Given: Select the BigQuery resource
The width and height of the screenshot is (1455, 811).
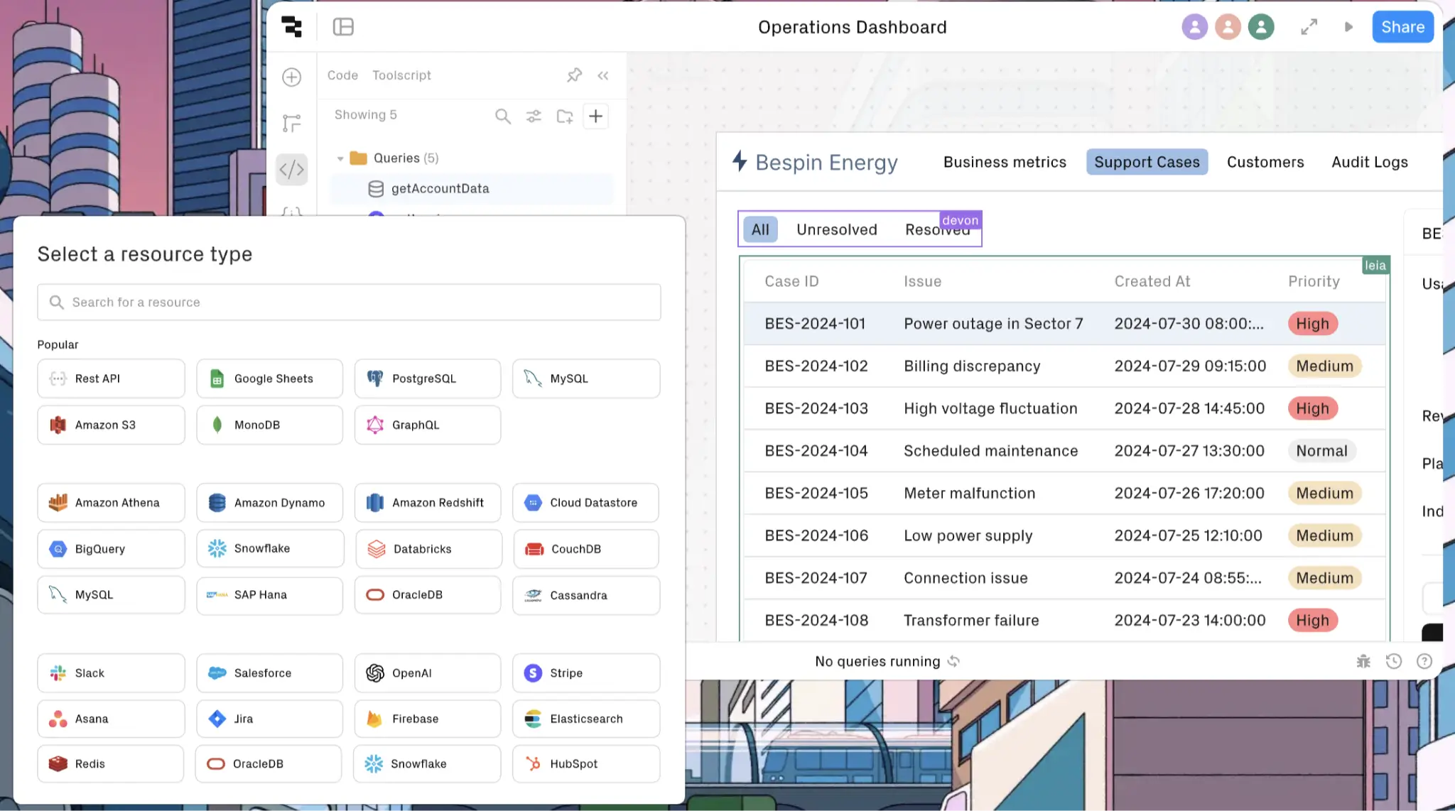Looking at the screenshot, I should coord(111,549).
